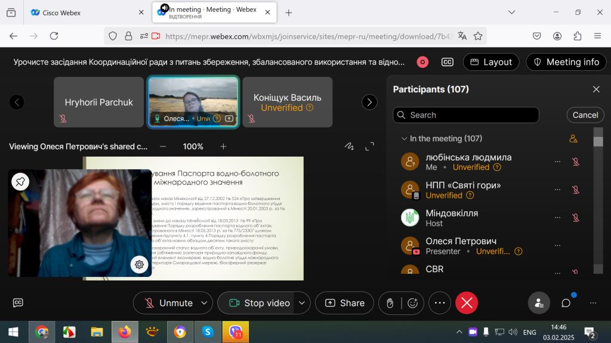Unmute the microphone
Image resolution: width=611 pixels, height=343 pixels.
pos(169,303)
